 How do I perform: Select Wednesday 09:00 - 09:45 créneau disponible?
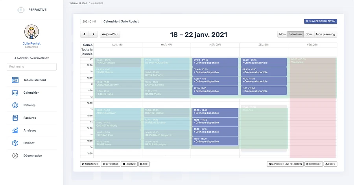coord(215,62)
